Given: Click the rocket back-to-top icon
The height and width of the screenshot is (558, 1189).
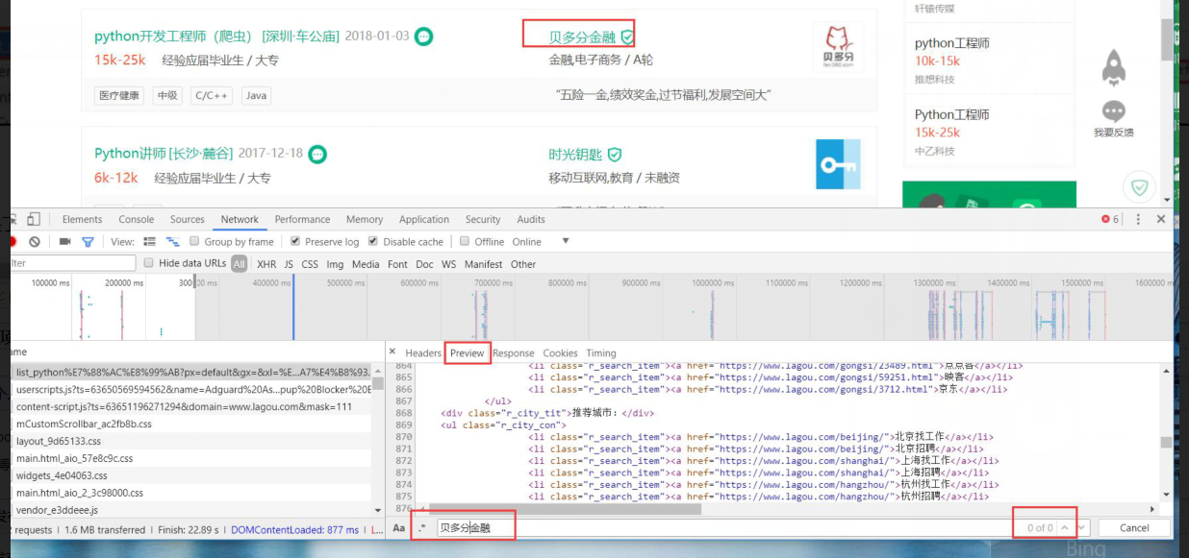Looking at the screenshot, I should pos(1113,67).
